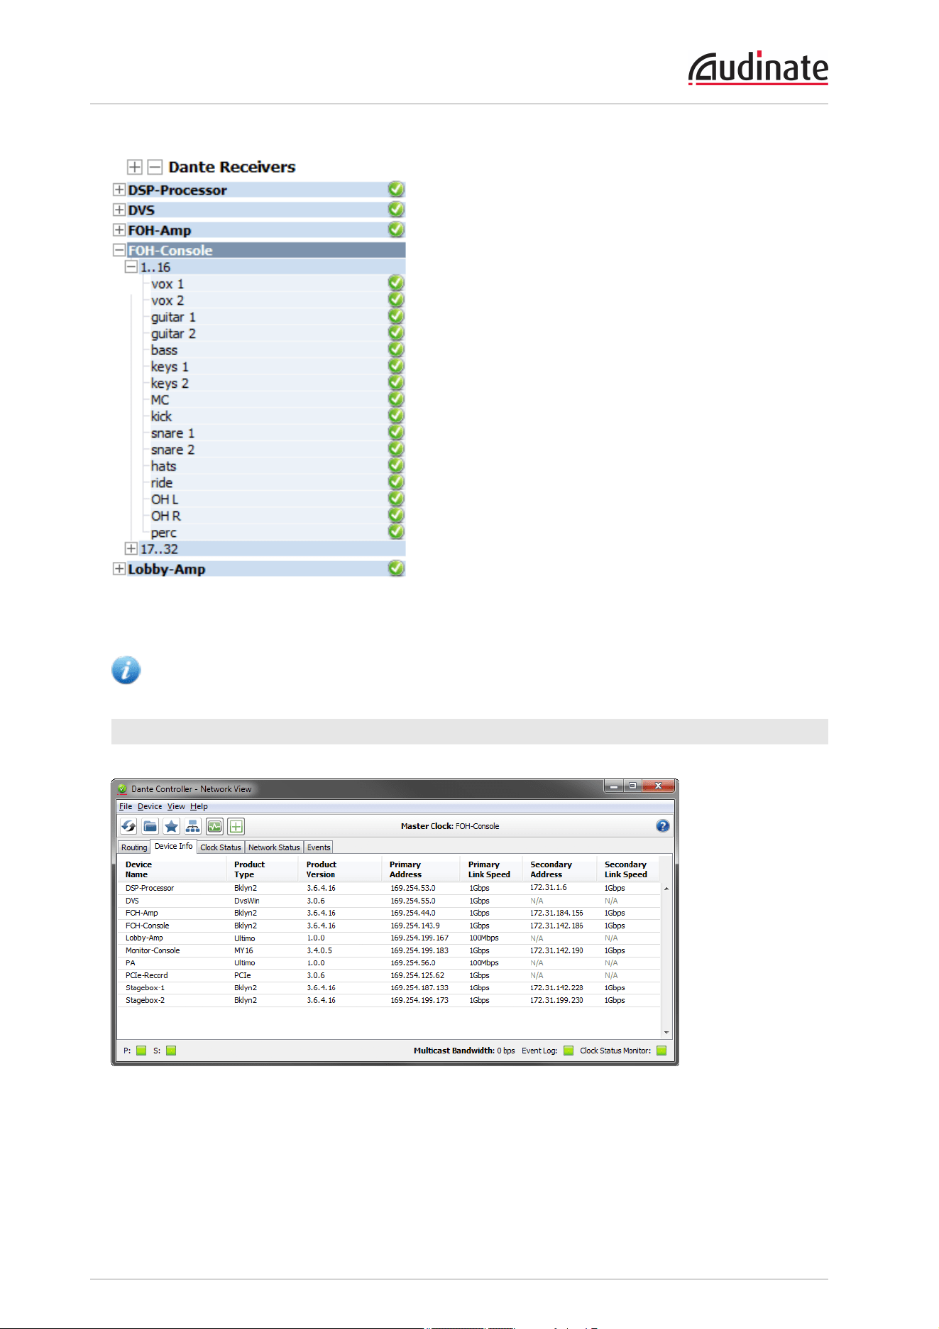Collapse all Dante Receivers with minus button
This screenshot has height=1329, width=939.
click(155, 167)
